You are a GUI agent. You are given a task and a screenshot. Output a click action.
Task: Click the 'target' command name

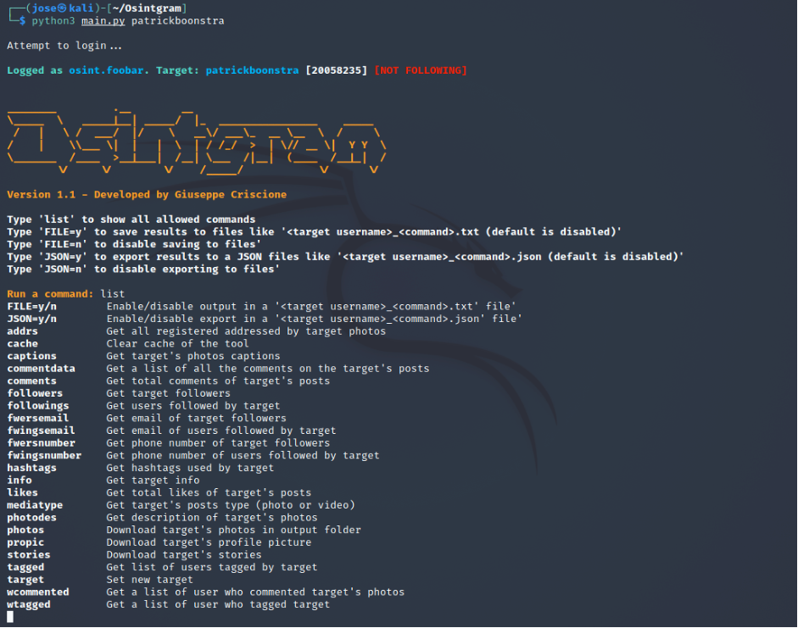coord(25,579)
